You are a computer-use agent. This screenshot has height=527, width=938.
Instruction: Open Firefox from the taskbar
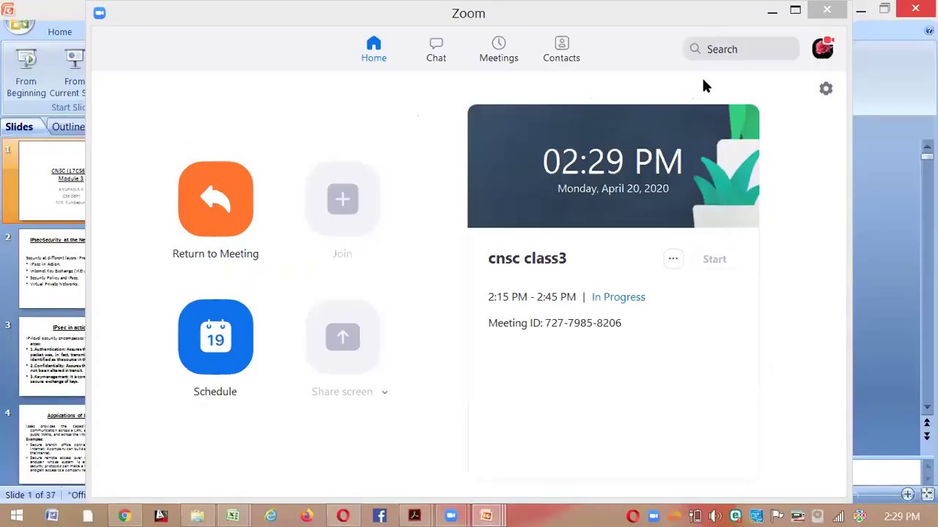pos(306,516)
